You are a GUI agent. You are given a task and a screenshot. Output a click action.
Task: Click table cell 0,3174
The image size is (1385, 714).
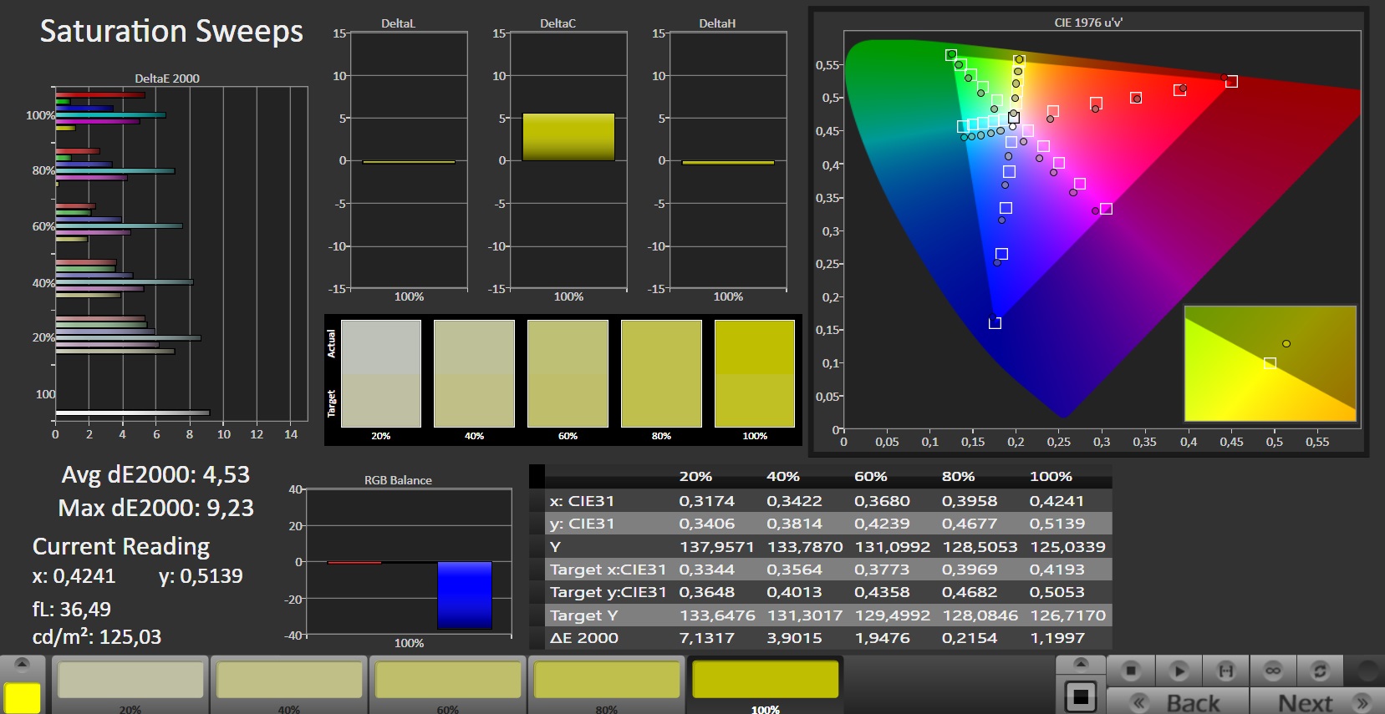[706, 501]
